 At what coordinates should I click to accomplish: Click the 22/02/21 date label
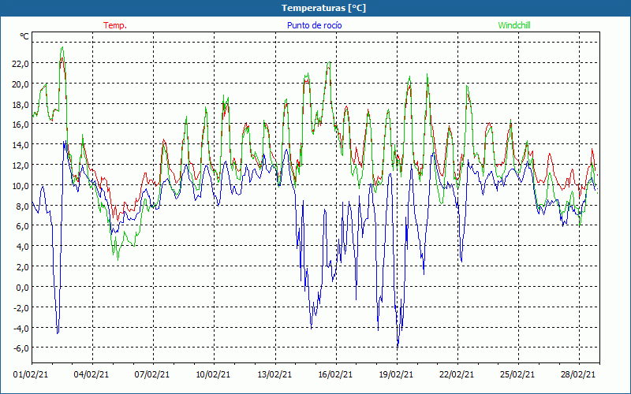pos(457,375)
